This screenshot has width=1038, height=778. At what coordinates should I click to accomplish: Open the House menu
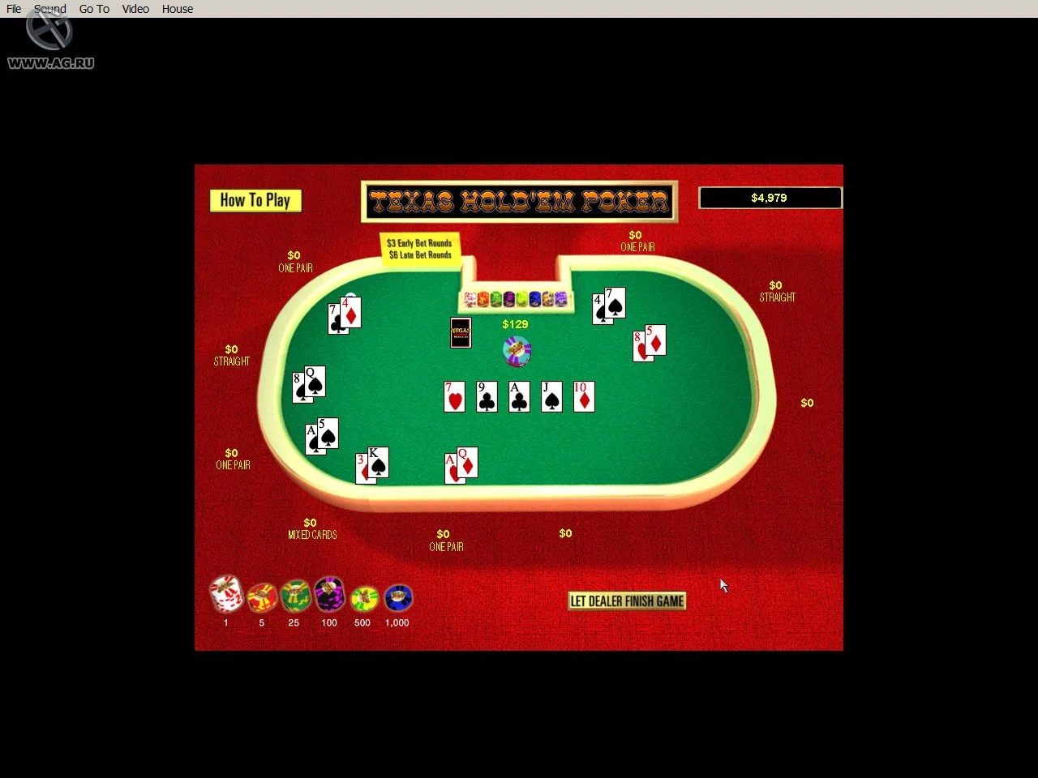[x=177, y=9]
